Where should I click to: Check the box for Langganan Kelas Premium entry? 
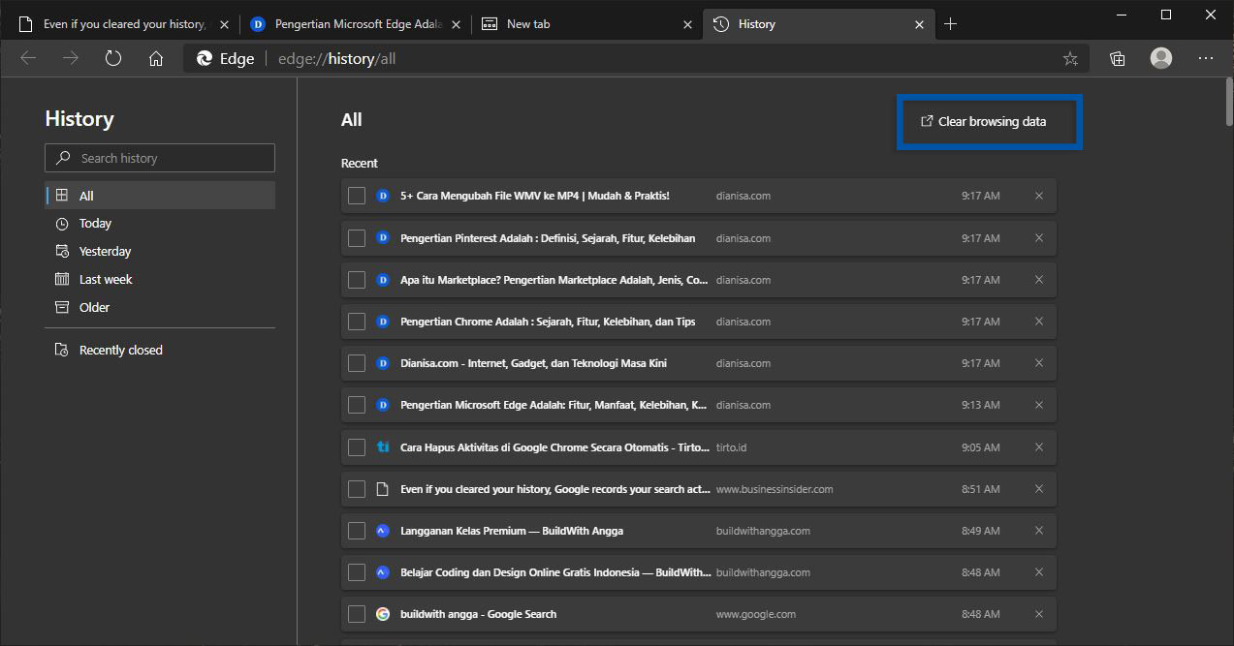(356, 530)
